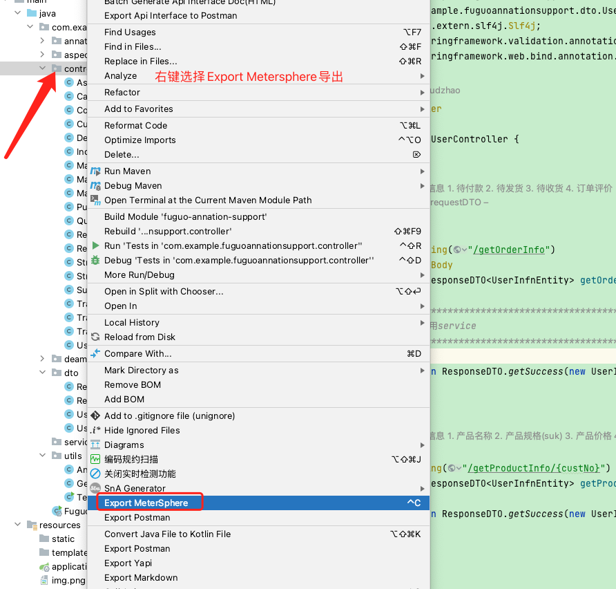Click the 关闭实时检测功能 prohibition icon
Screen dimensions: 616x589
tap(95, 474)
